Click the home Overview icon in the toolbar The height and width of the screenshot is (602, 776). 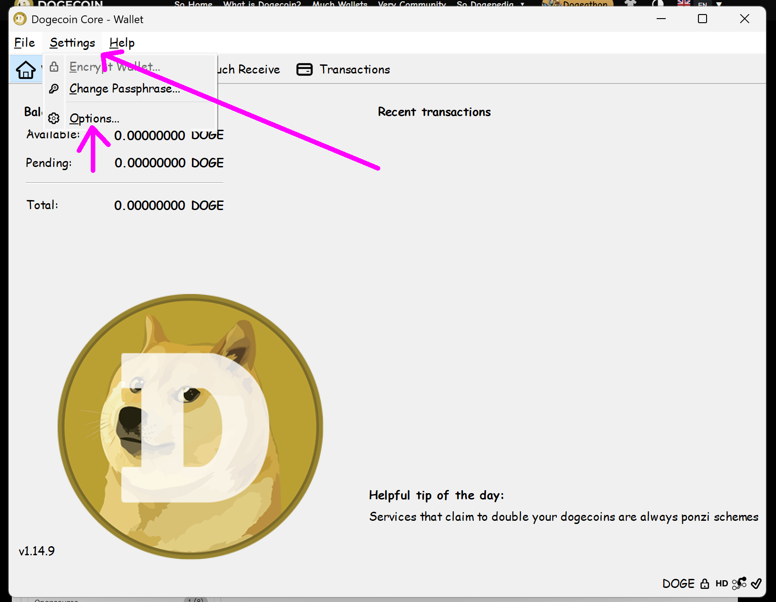[x=26, y=69]
